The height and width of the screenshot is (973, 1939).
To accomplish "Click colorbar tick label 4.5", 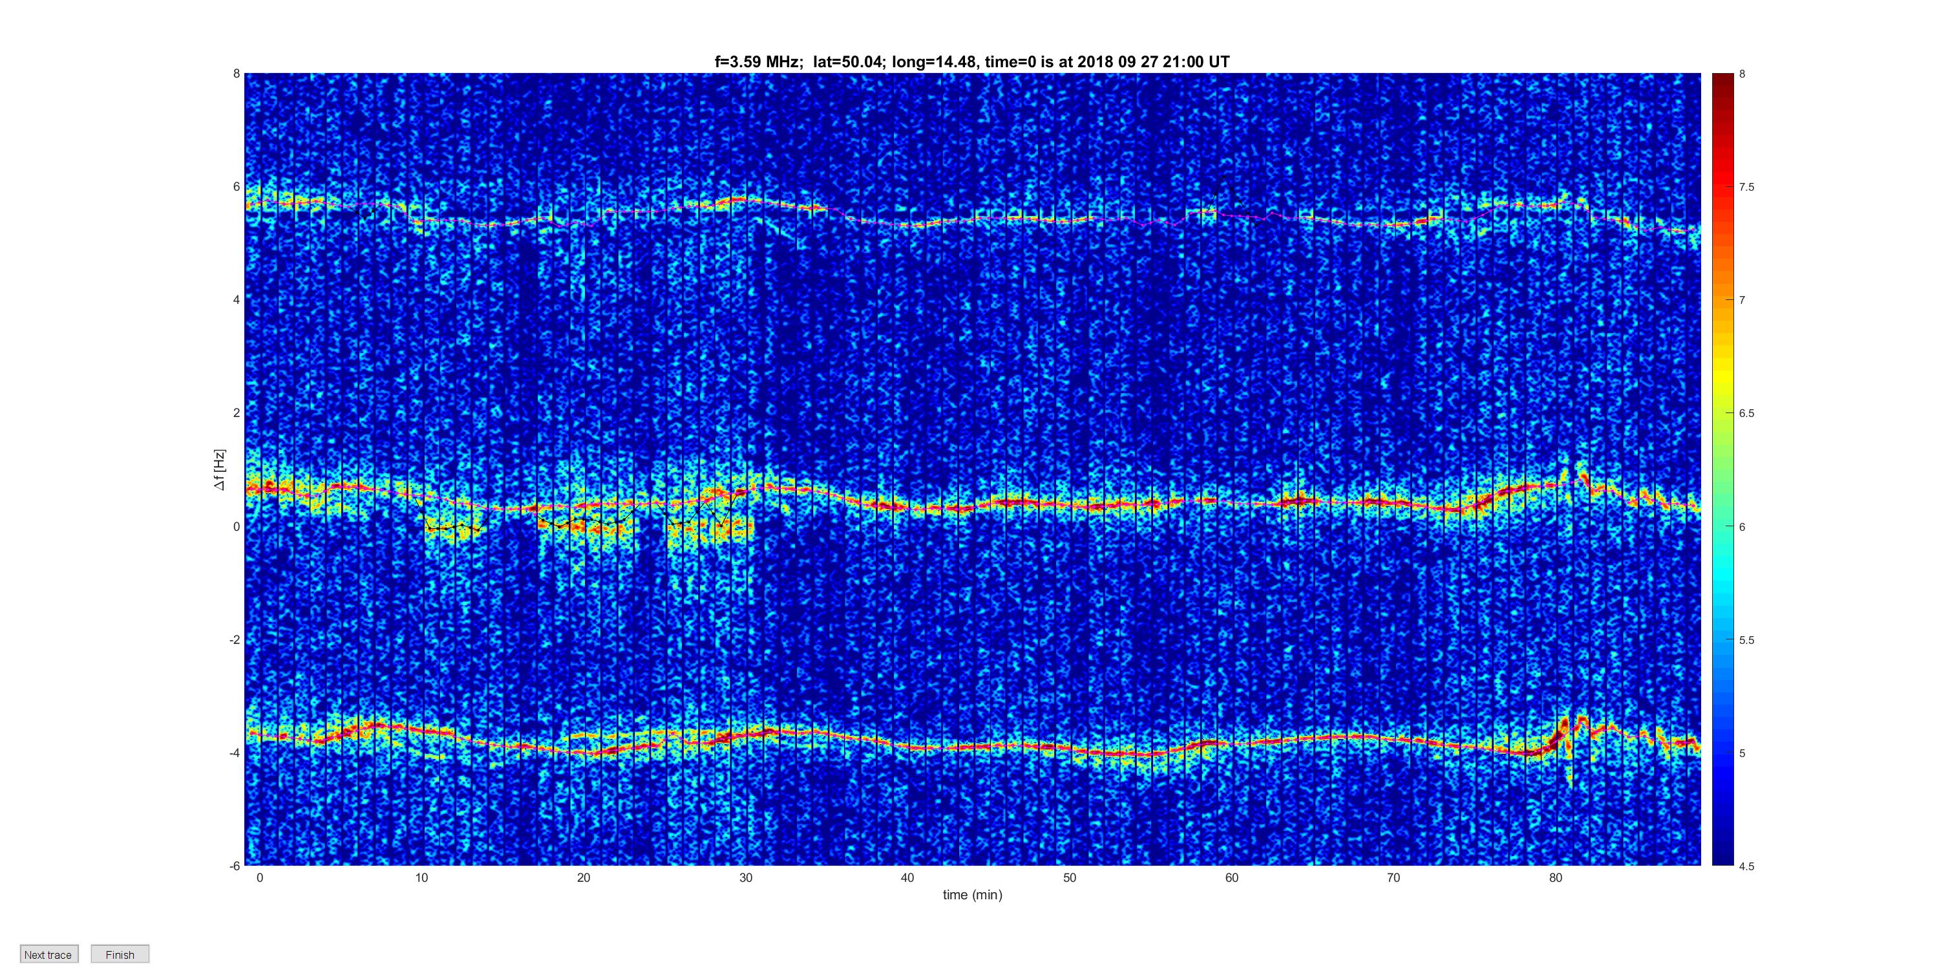I will click(1746, 866).
